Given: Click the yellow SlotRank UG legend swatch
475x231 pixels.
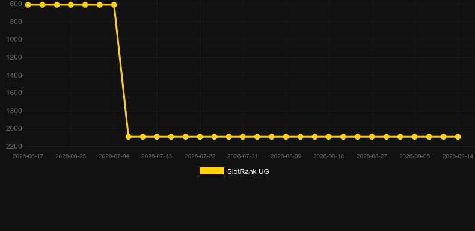Looking at the screenshot, I should (x=212, y=171).
